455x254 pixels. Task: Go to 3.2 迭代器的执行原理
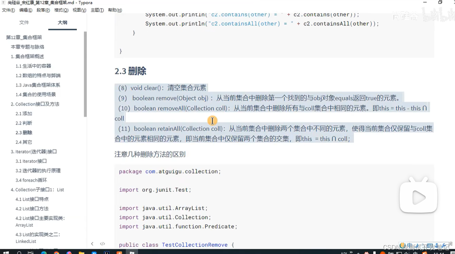click(x=38, y=171)
